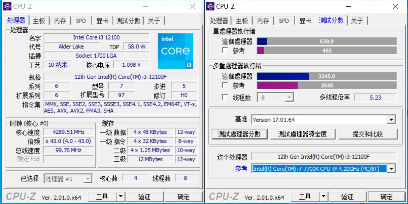Click the 测试处理器分数 button

tap(239, 134)
